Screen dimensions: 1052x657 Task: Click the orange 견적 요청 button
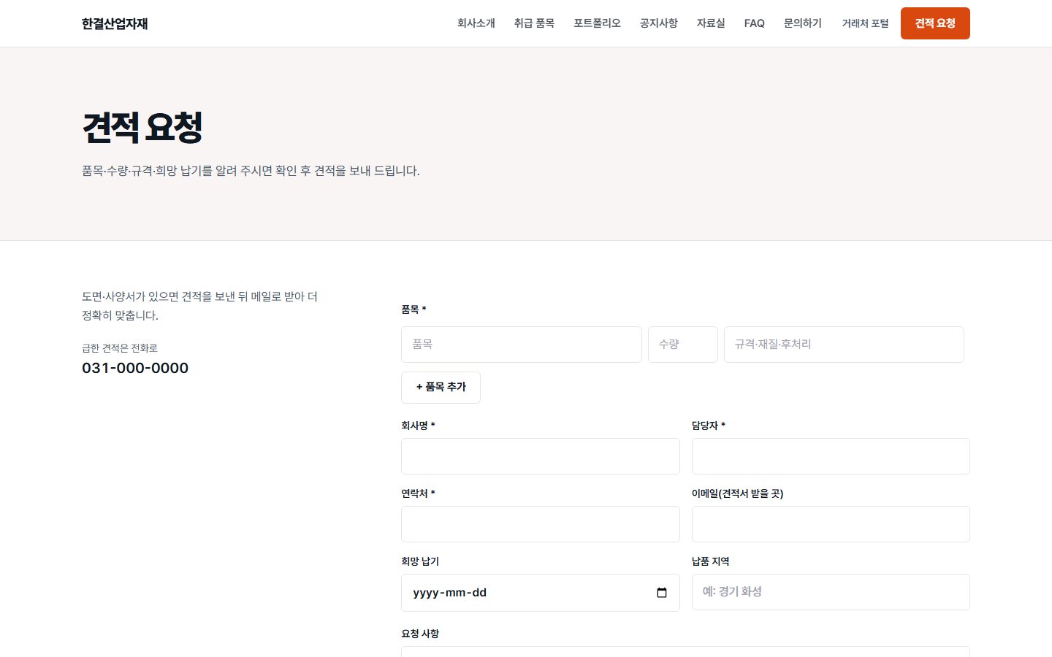click(x=935, y=23)
